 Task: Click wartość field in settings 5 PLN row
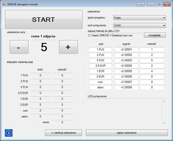pos(152,60)
